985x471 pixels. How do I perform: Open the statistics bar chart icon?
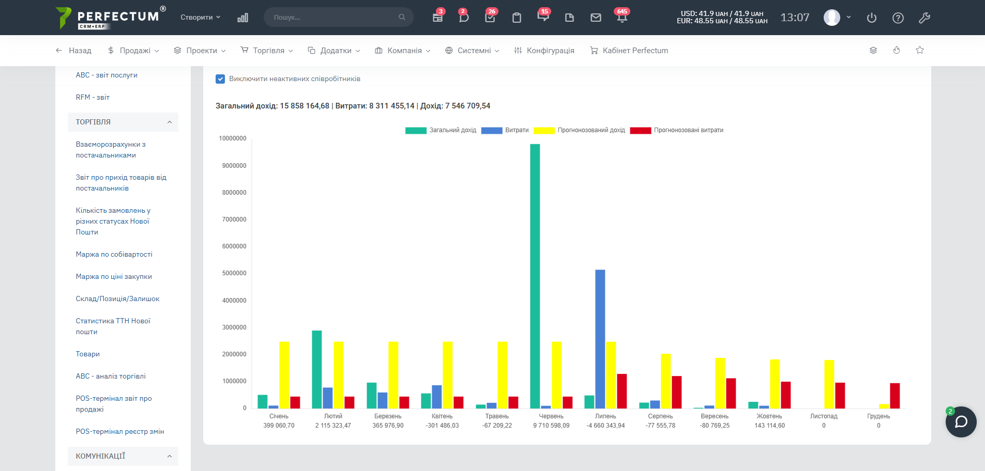243,18
